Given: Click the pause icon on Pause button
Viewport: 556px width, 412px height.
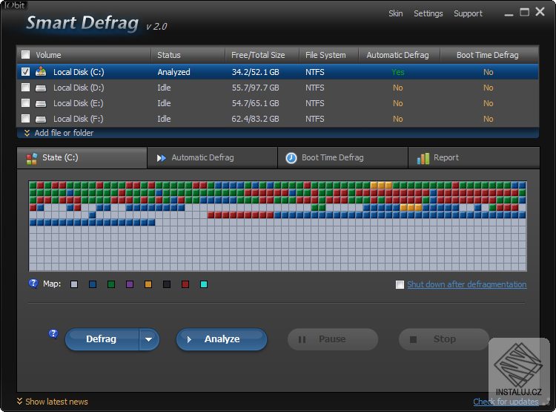Looking at the screenshot, I should (x=302, y=339).
